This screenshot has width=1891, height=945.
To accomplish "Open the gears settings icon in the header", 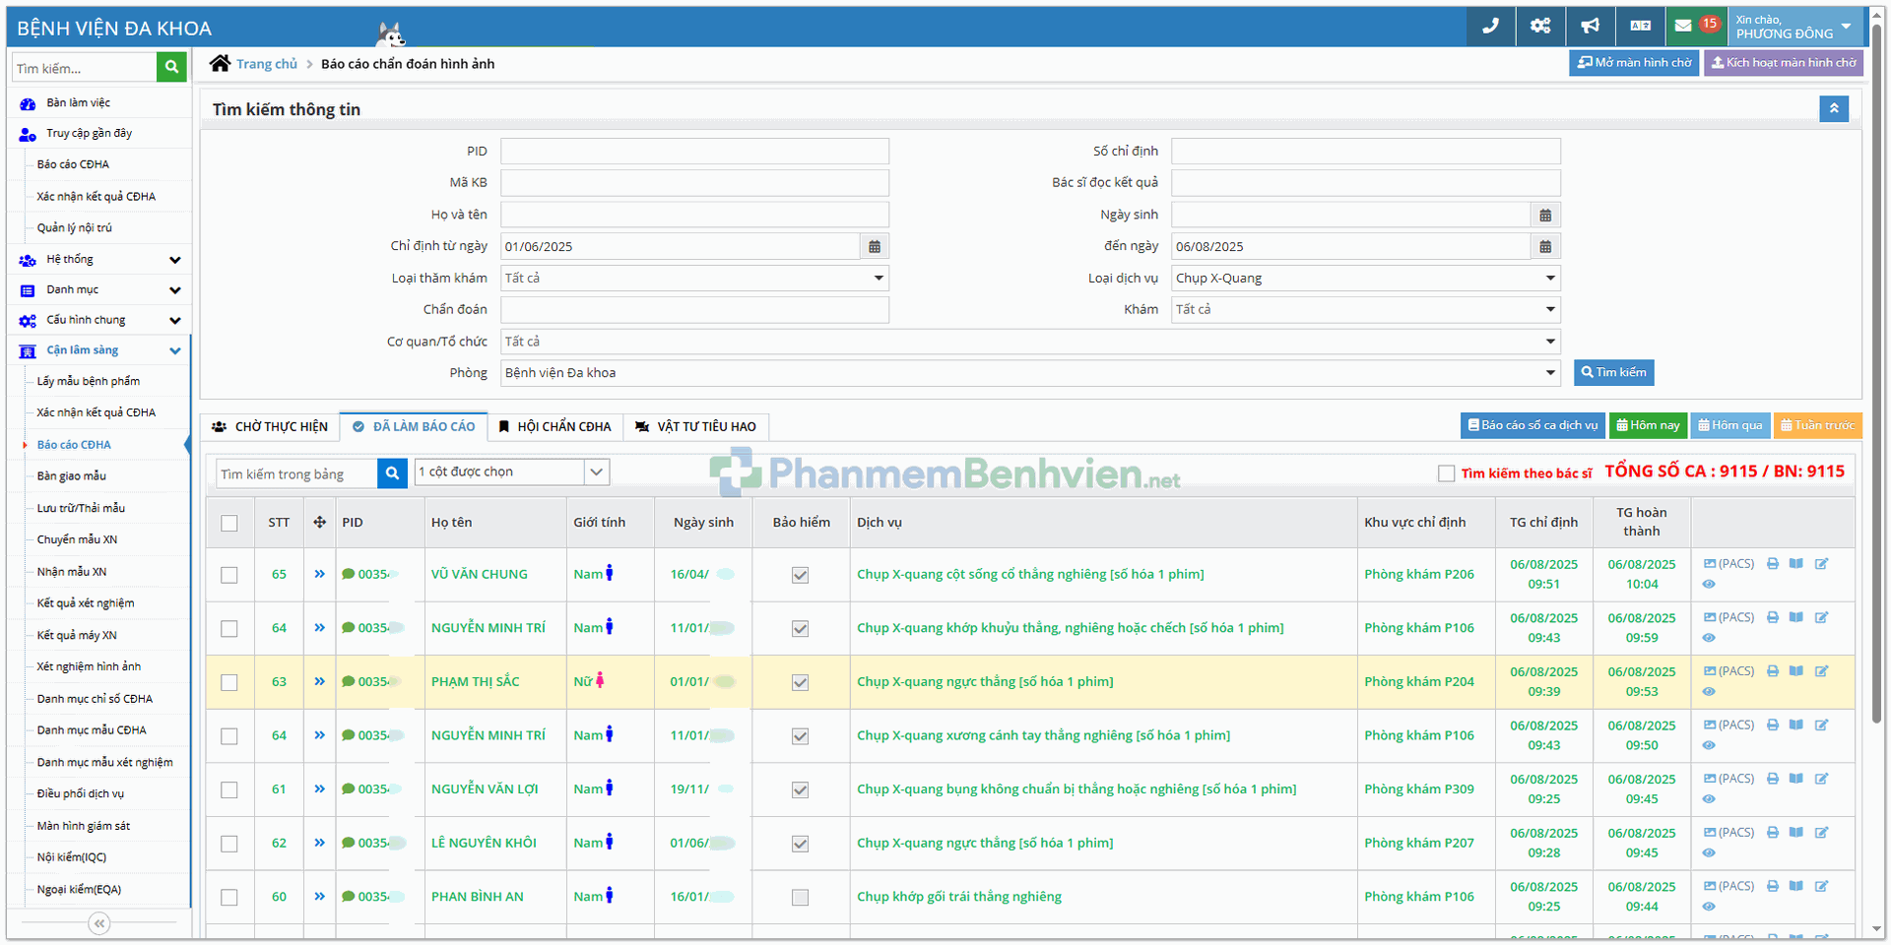I will pyautogui.click(x=1540, y=27).
